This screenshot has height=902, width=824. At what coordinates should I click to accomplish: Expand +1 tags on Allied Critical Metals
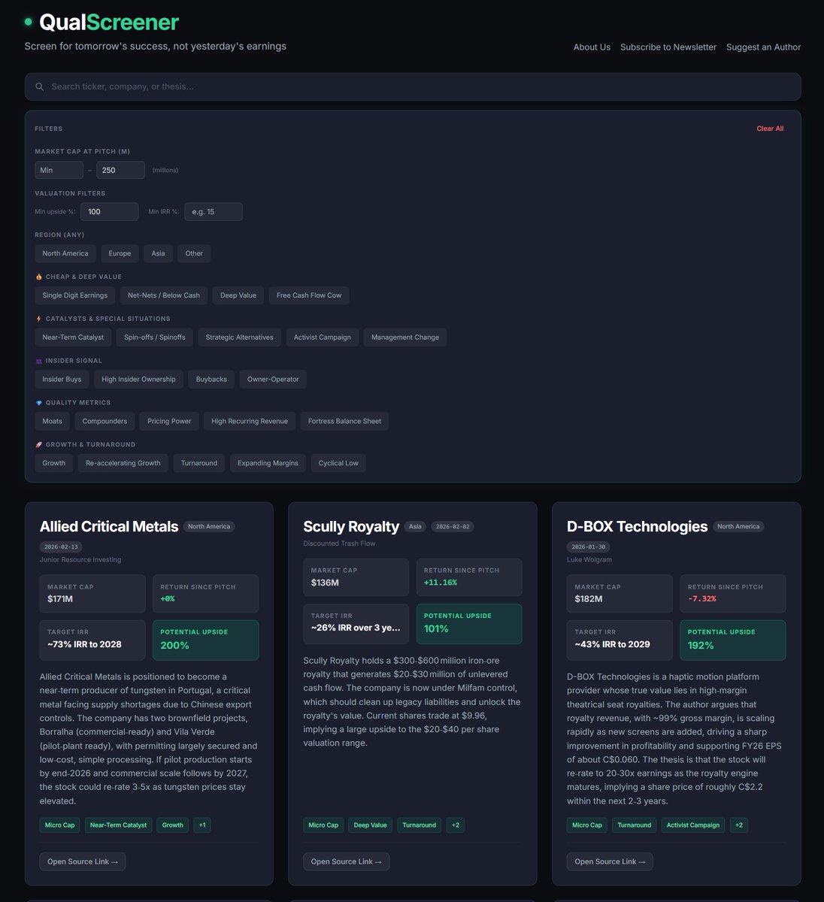[201, 825]
